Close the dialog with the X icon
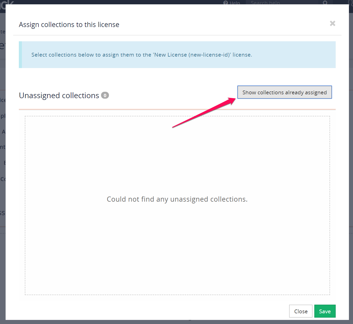This screenshot has width=353, height=324. coord(332,23)
